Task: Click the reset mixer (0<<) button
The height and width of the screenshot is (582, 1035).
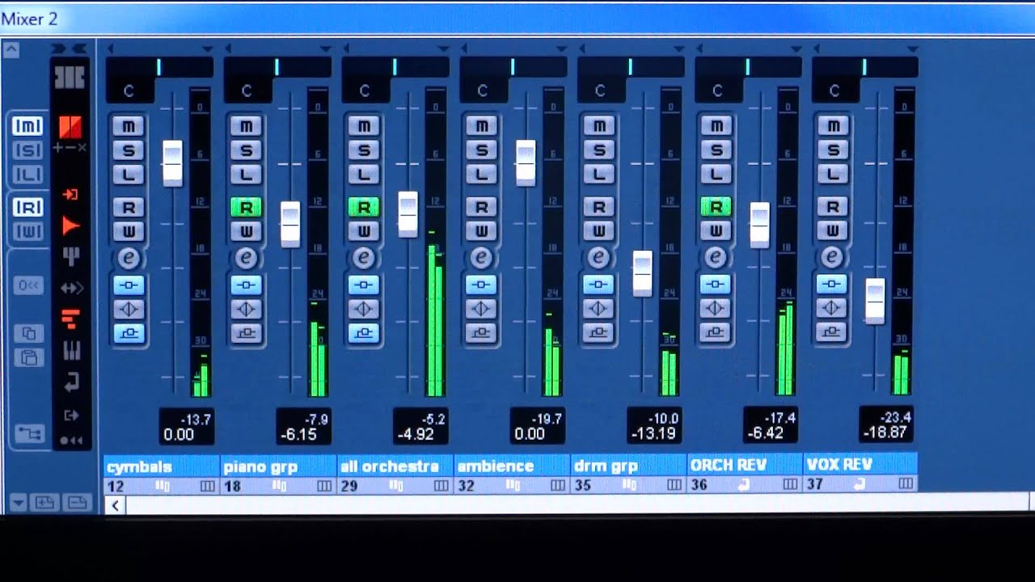Action: coord(27,285)
